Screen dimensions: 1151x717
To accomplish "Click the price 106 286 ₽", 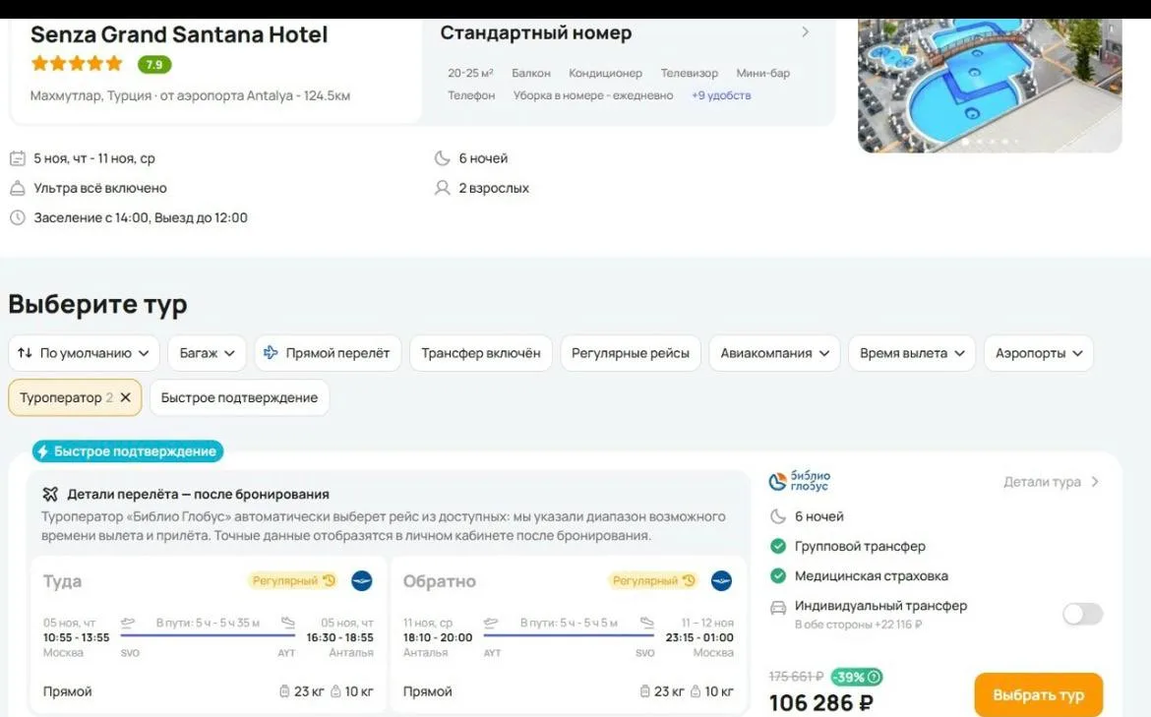I will tap(820, 703).
